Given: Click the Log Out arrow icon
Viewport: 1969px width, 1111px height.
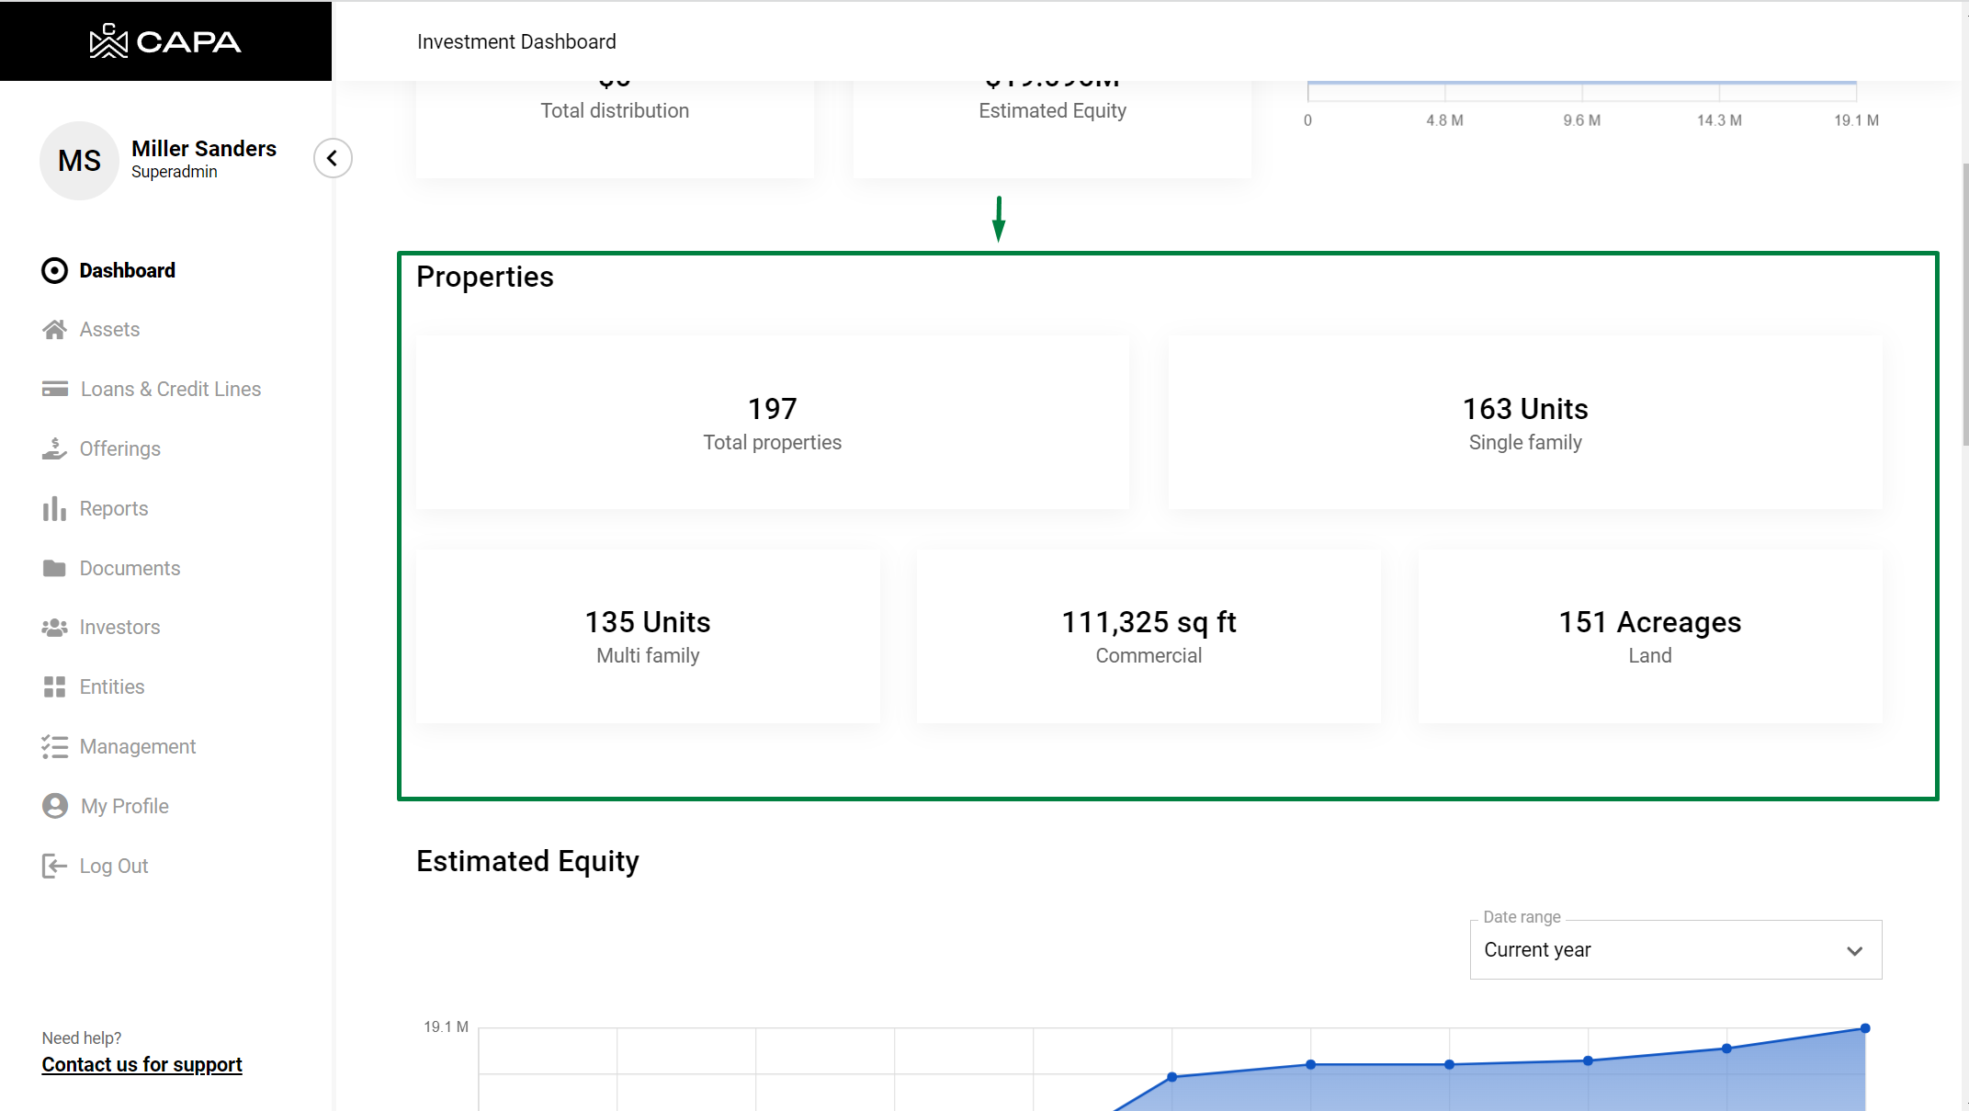Looking at the screenshot, I should (x=54, y=867).
